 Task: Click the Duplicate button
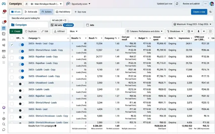coord(31,31)
